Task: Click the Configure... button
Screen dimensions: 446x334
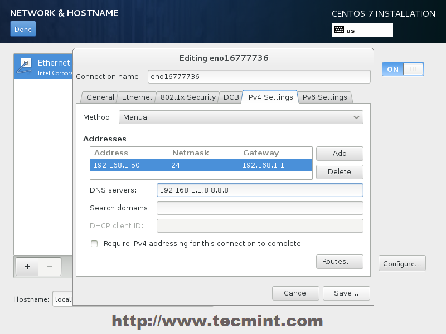Action: pyautogui.click(x=402, y=263)
